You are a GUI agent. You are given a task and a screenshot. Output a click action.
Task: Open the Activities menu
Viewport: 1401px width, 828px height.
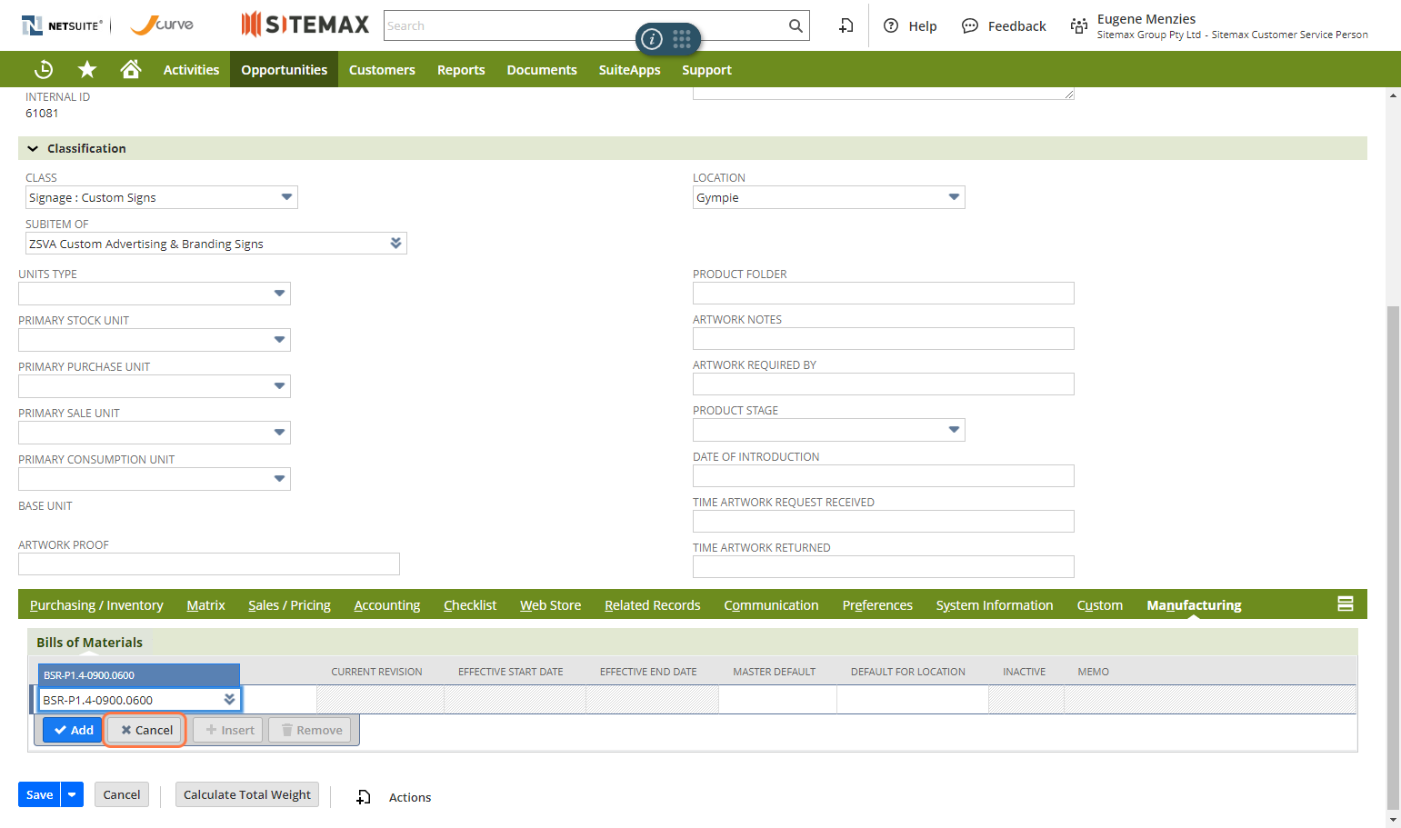(191, 69)
